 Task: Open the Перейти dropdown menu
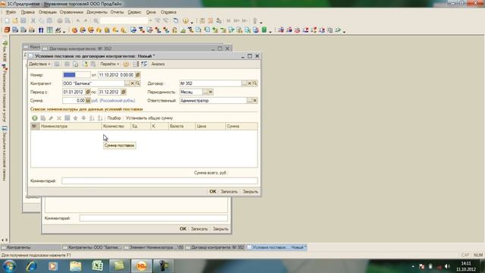[109, 64]
